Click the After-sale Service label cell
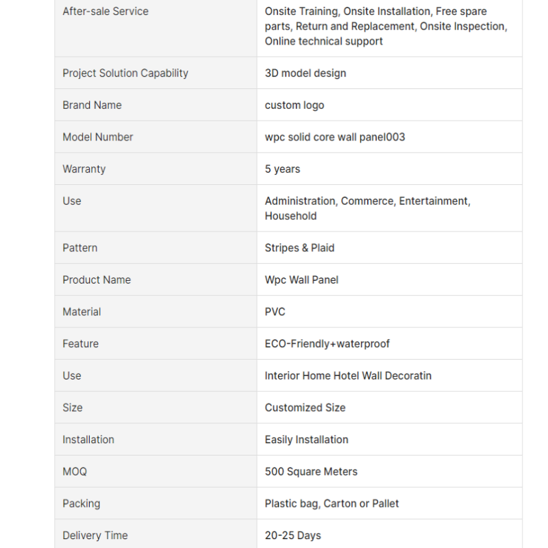The width and height of the screenshot is (548, 548). 105,12
